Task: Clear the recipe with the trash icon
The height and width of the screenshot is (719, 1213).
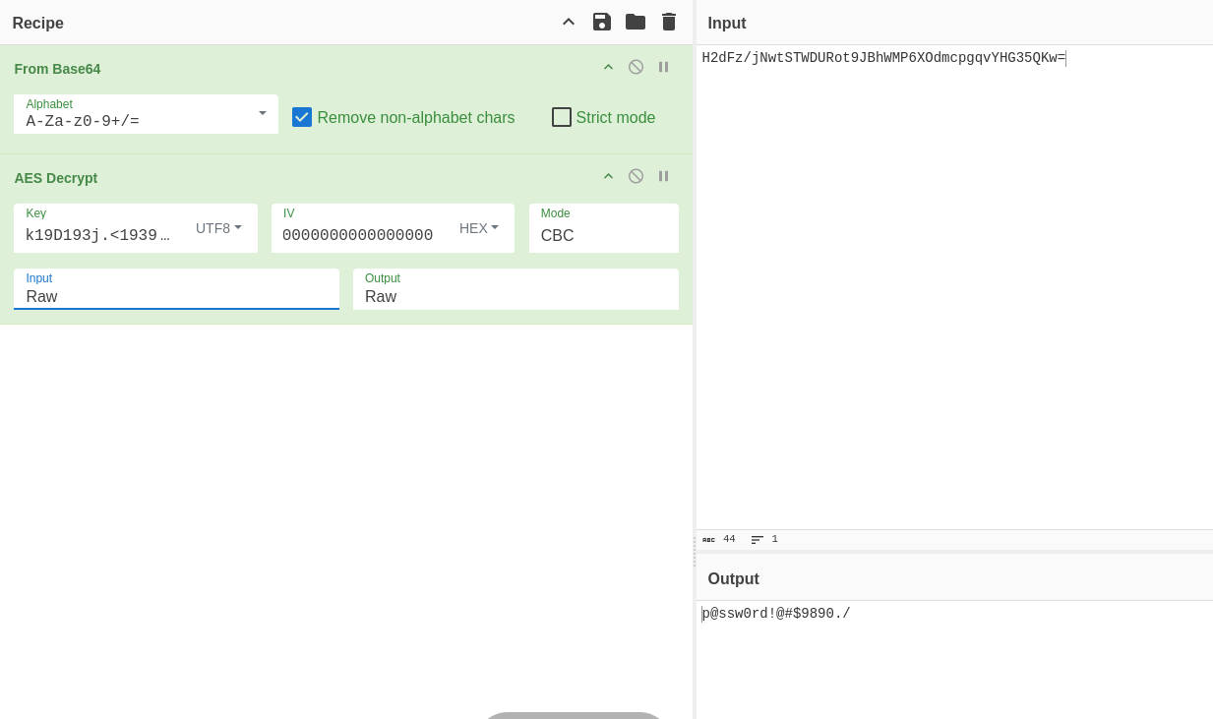Action: tap(669, 22)
